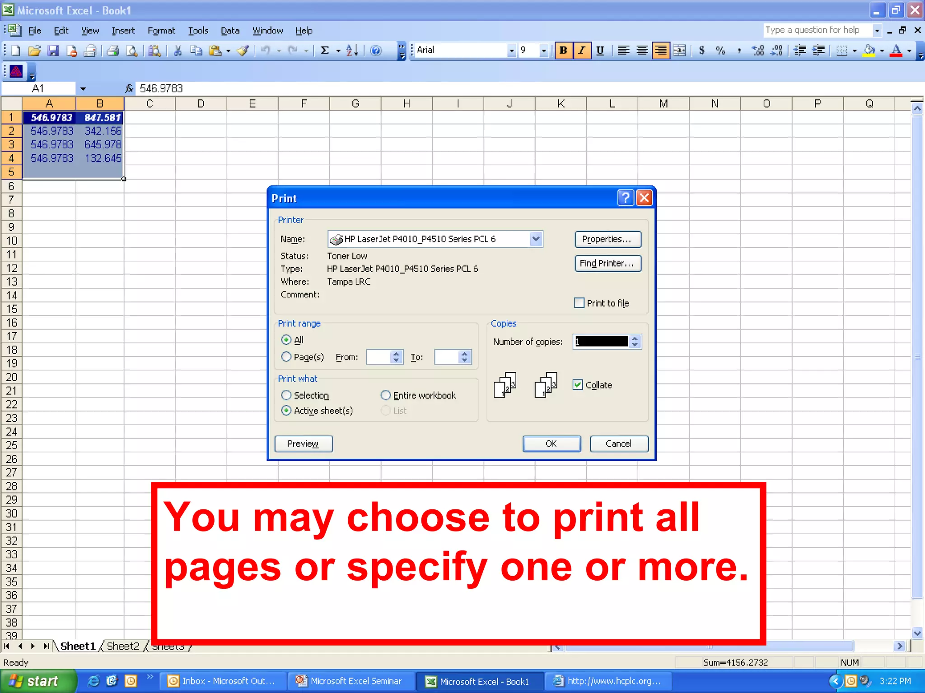Click the Format Painter brush icon
The image size is (925, 693).
(x=243, y=51)
